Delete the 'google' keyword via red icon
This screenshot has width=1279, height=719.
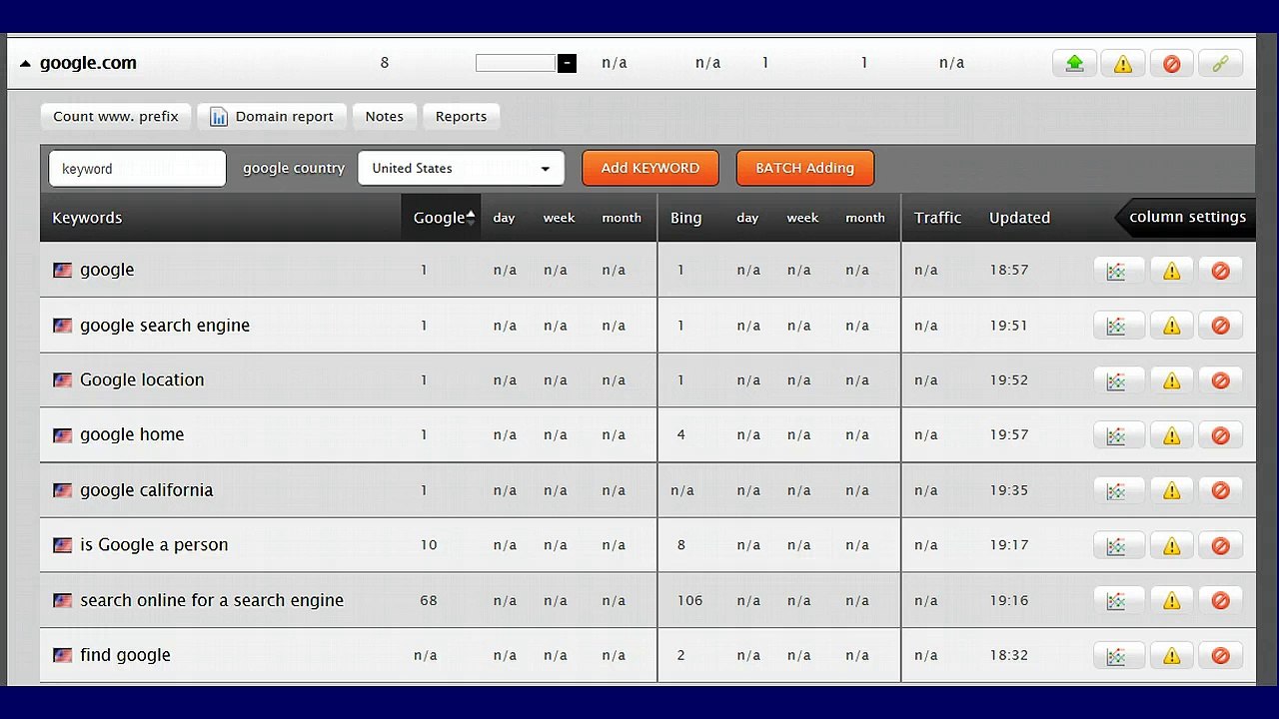tap(1220, 271)
